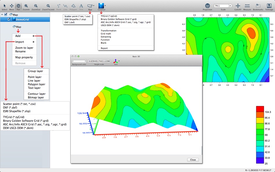The width and height of the screenshot is (275, 172).
Task: Click the Map layer icon in tree
Action: pos(11,14)
